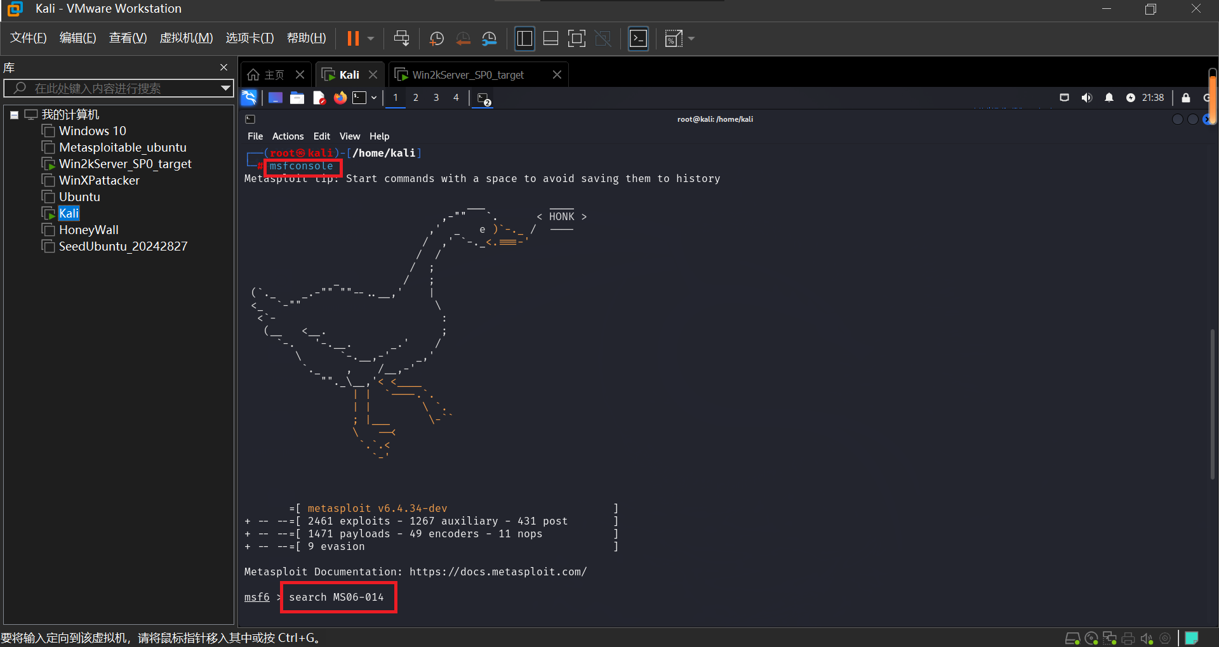Open the 虚拟机(M) menu
The image size is (1219, 647).
[186, 38]
